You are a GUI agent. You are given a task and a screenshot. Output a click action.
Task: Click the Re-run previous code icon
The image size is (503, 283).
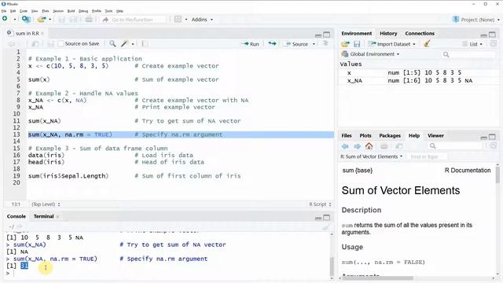(x=272, y=44)
